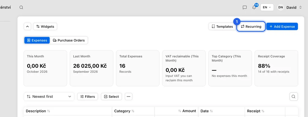The height and width of the screenshot is (117, 308).
Task: Open the Filters button
Action: 88,96
